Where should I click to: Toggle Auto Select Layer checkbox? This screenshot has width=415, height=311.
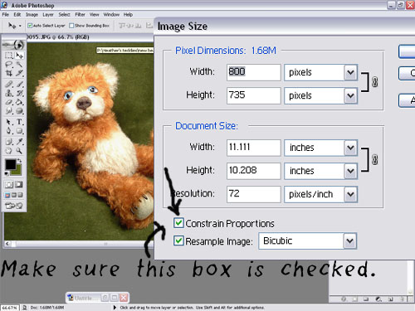coord(30,26)
